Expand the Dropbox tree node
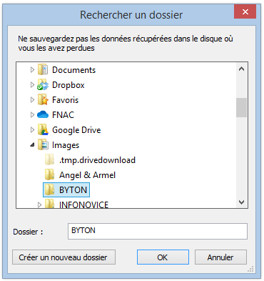264x281 pixels. pyautogui.click(x=32, y=85)
